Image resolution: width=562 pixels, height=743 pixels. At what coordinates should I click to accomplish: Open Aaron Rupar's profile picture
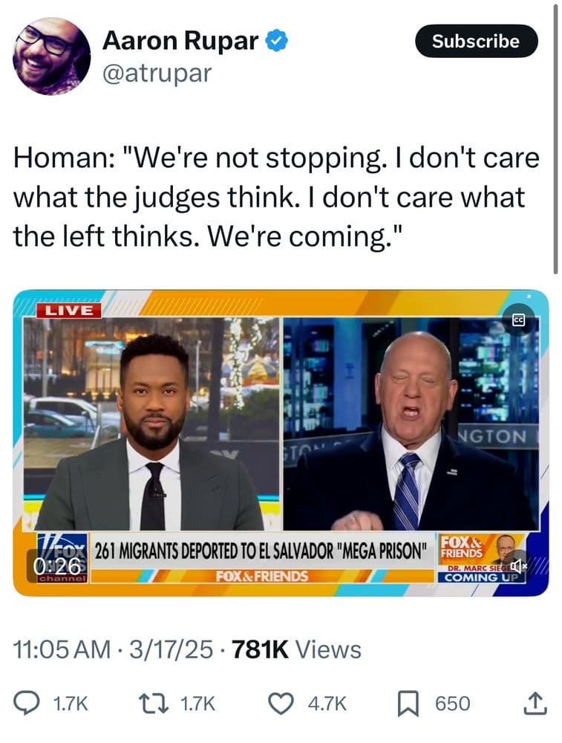(x=51, y=56)
